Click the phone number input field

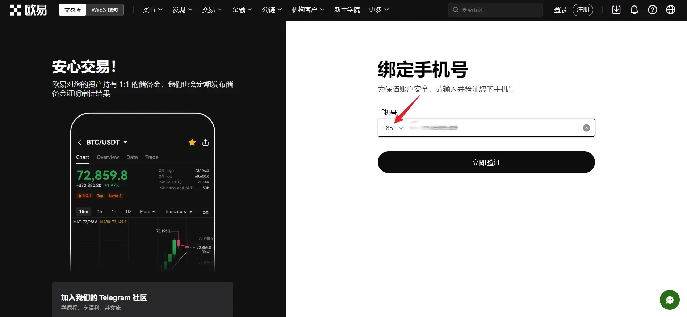(493, 128)
